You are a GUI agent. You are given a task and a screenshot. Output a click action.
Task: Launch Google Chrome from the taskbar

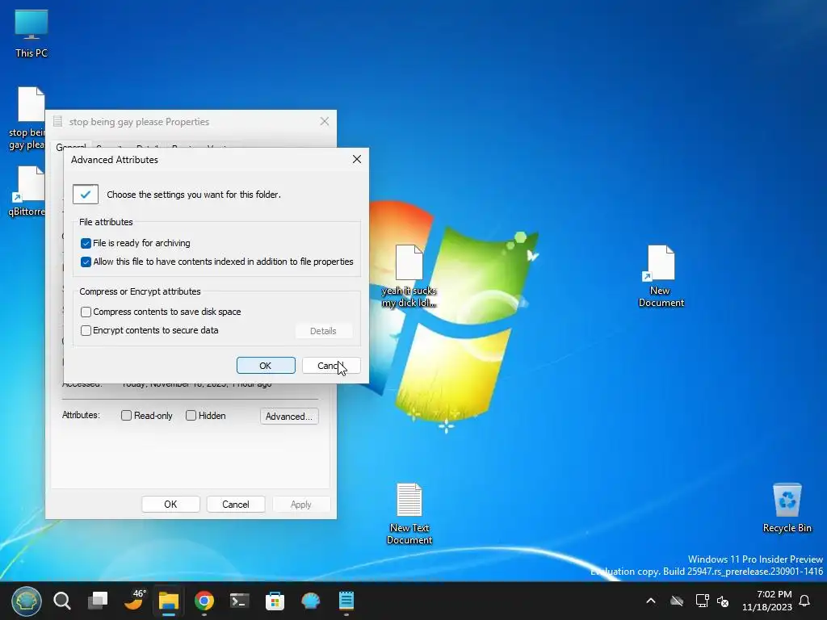(x=204, y=601)
